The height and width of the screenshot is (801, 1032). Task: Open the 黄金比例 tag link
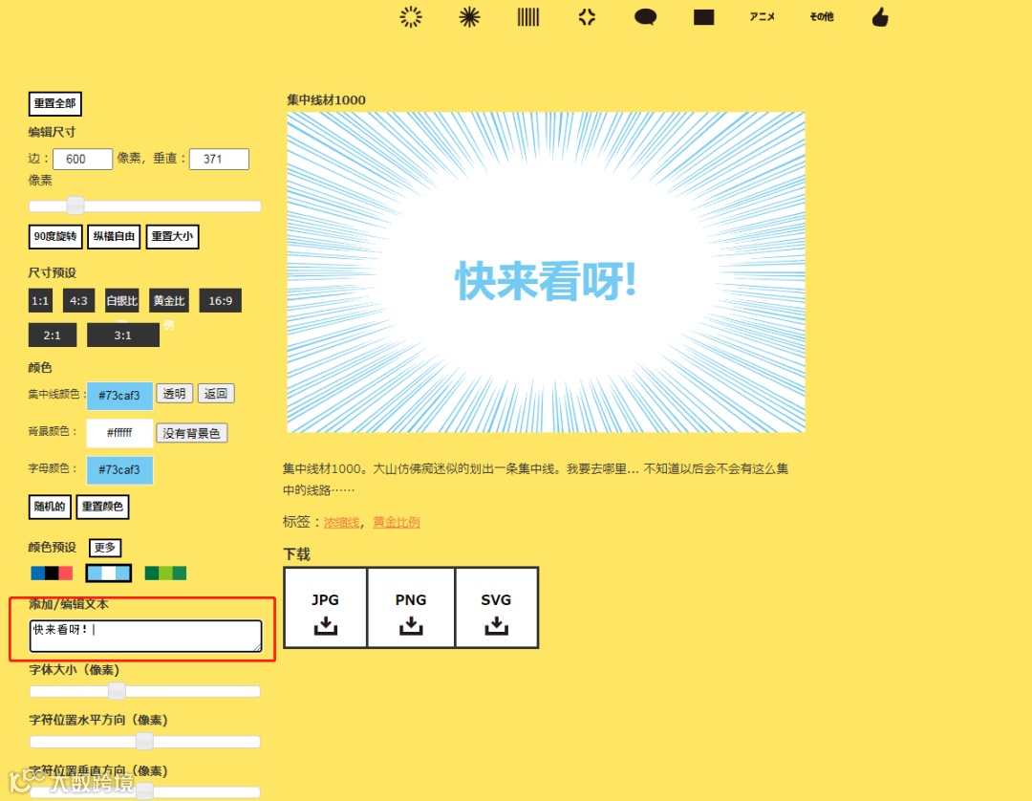pos(397,523)
